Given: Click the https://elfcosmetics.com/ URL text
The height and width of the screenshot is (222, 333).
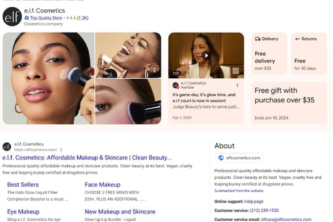Looking at the screenshot, I should [x=36, y=150].
